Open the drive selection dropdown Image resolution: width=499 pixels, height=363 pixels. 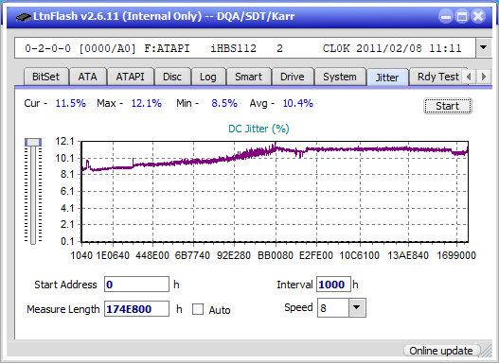click(x=484, y=48)
